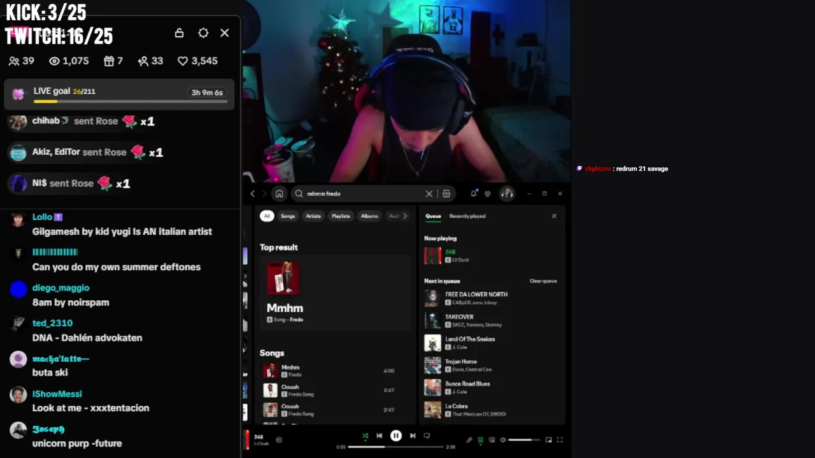Open the Browse icon next to search
This screenshot has width=815, height=458.
pos(446,193)
